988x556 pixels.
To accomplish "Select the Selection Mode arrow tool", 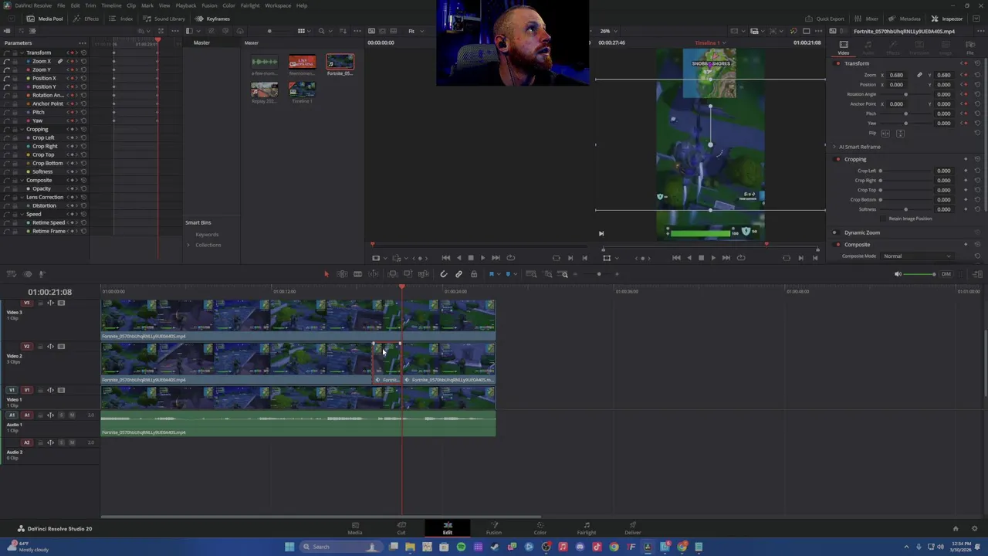I will 326,274.
